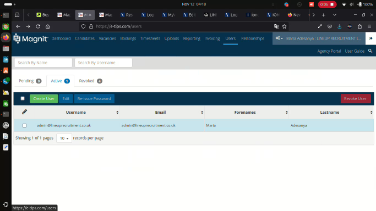The height and width of the screenshot is (211, 376).
Task: Open the Files icon in the dock
Action: click(x=6, y=48)
